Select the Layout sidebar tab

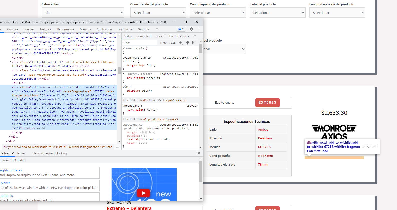coord(160,36)
